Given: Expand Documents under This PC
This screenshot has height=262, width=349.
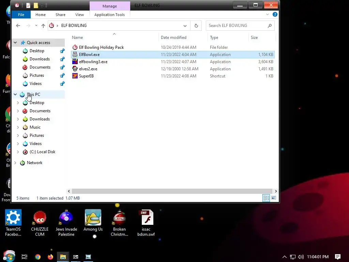Looking at the screenshot, I should tap(18, 111).
